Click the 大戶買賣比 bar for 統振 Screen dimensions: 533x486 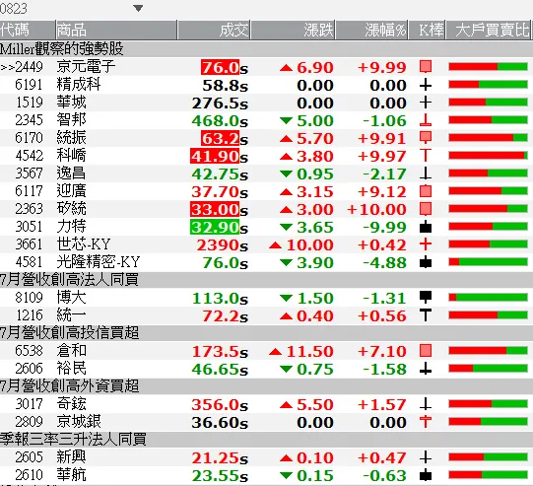point(488,138)
